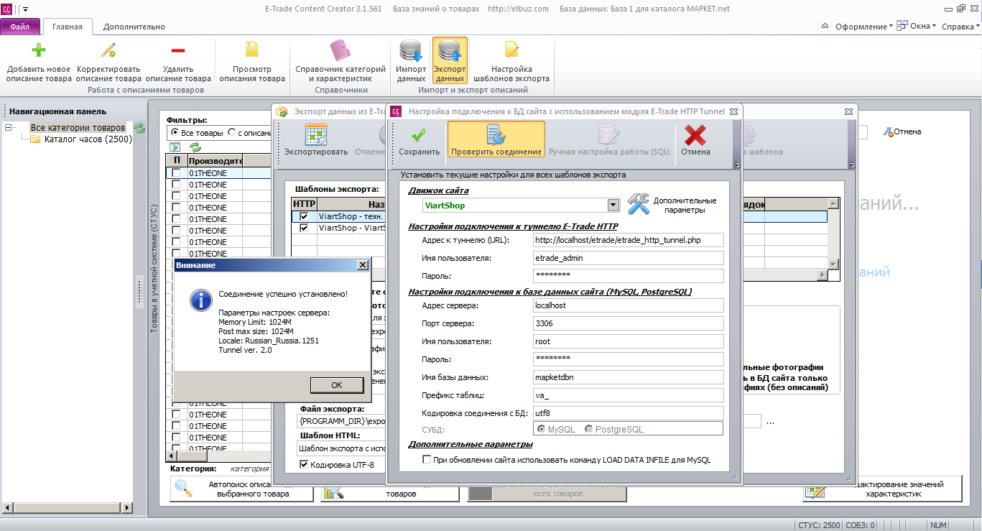Click 'Редактирование значений характеристик' button
Viewport: 982px width, 531px height.
pyautogui.click(x=882, y=489)
